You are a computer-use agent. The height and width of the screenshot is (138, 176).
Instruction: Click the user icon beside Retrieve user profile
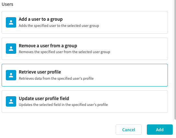click(x=11, y=75)
